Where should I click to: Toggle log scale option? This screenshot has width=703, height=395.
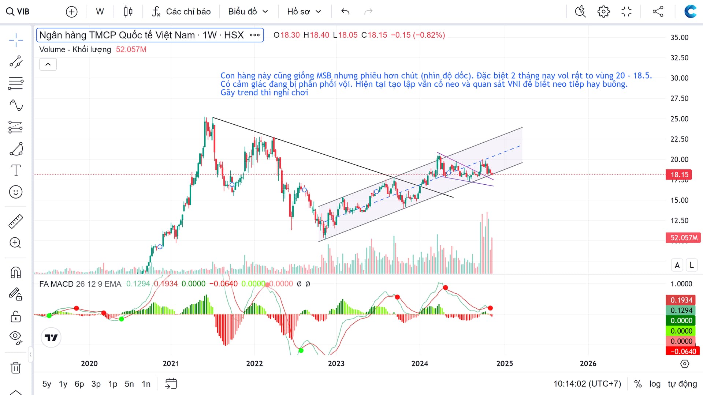655,384
